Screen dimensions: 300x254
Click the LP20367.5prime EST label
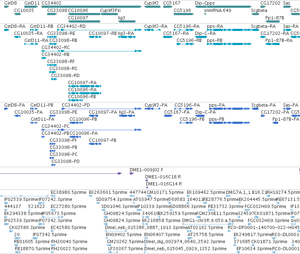[x=125, y=249]
